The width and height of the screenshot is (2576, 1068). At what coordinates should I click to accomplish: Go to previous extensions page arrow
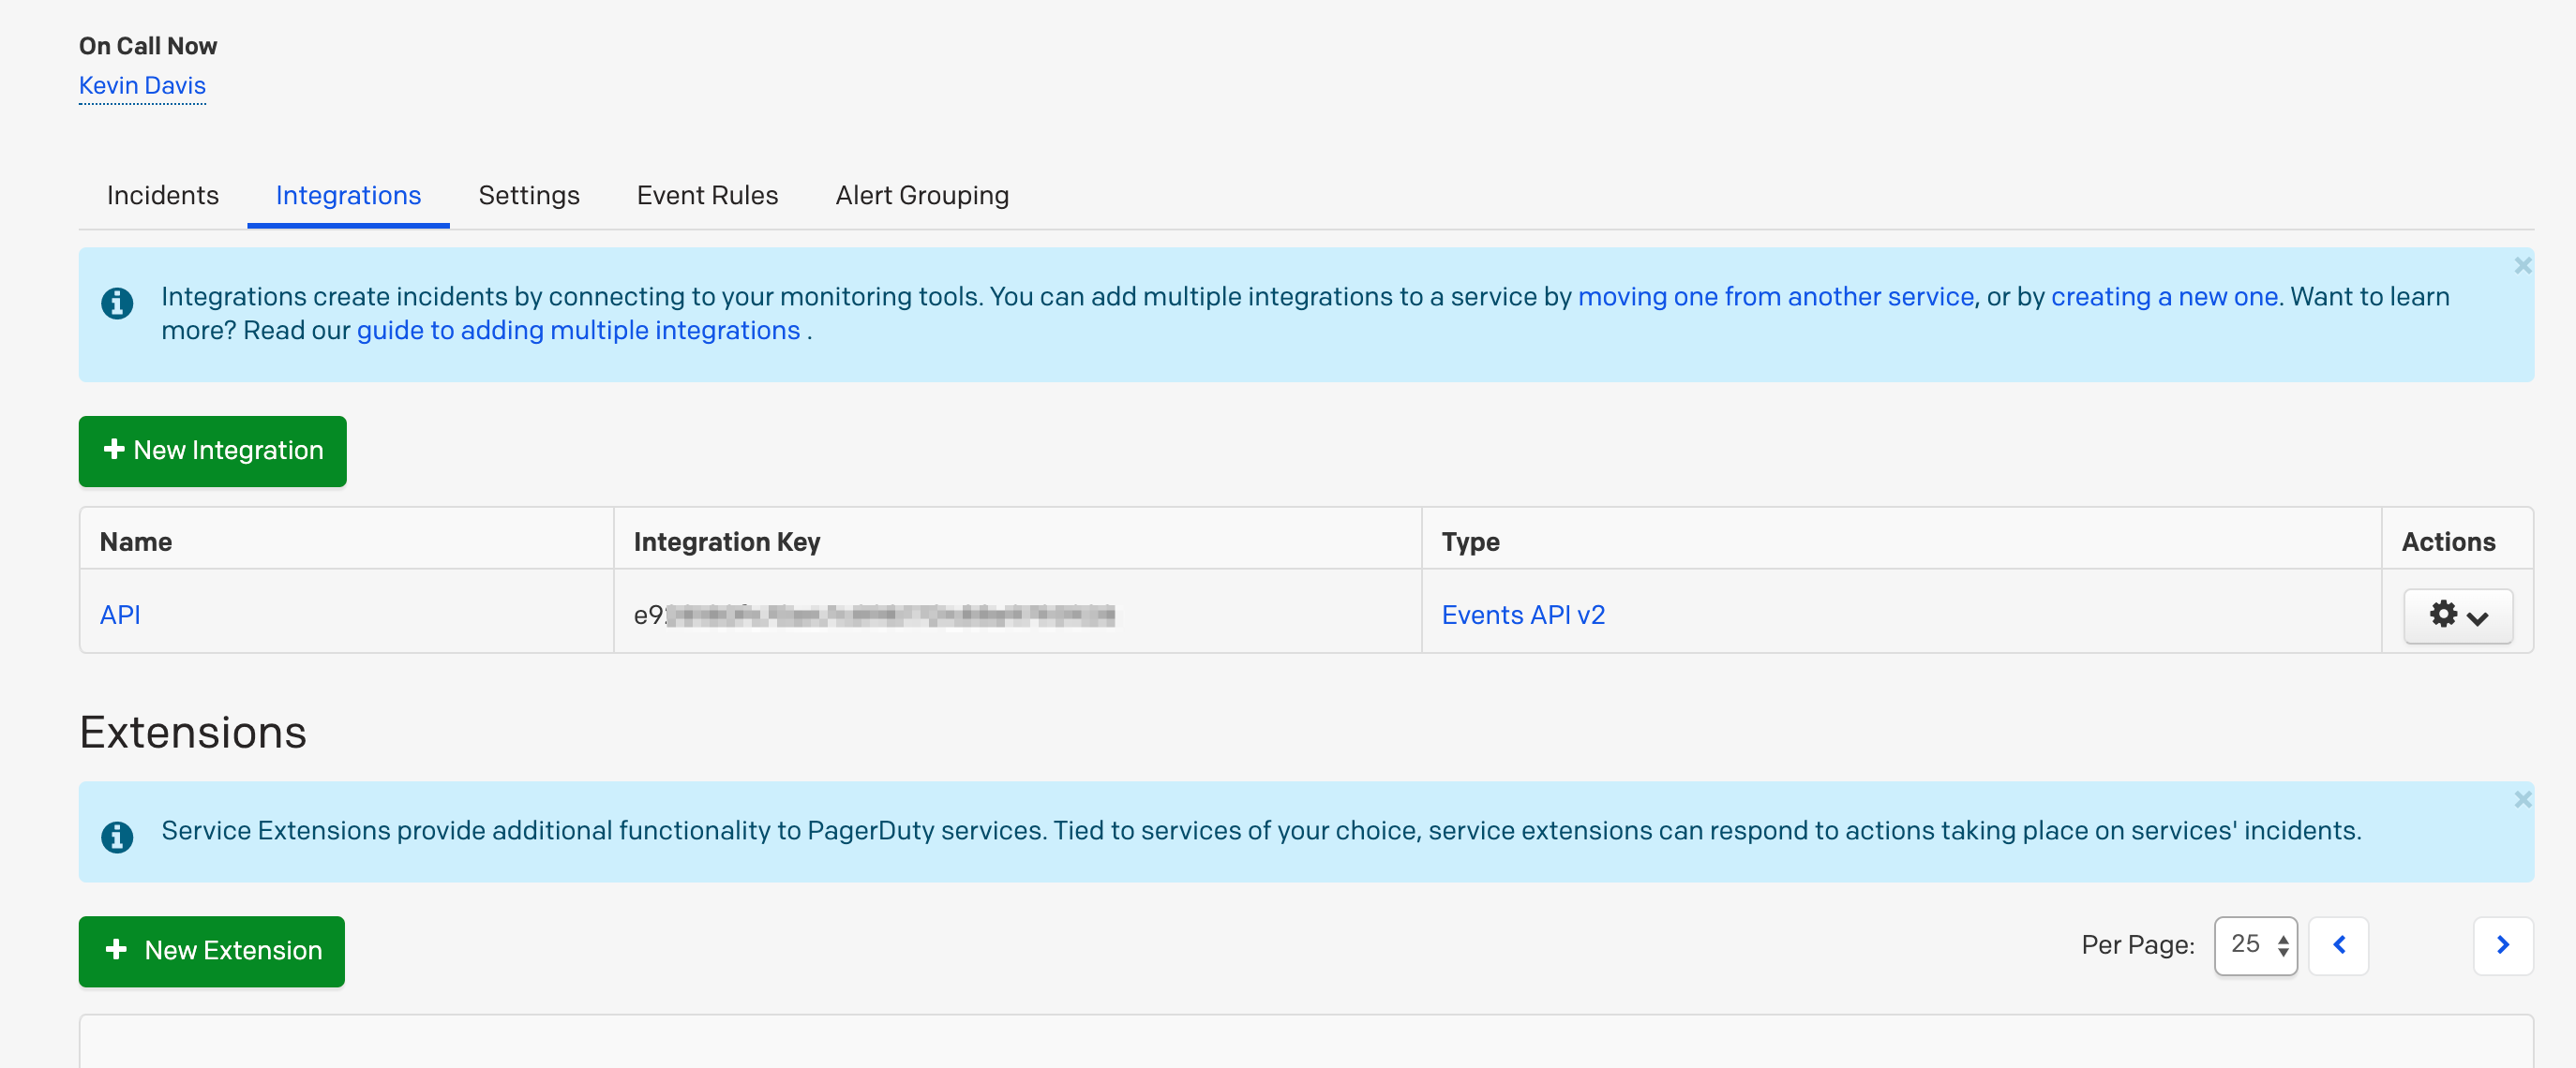click(2338, 945)
